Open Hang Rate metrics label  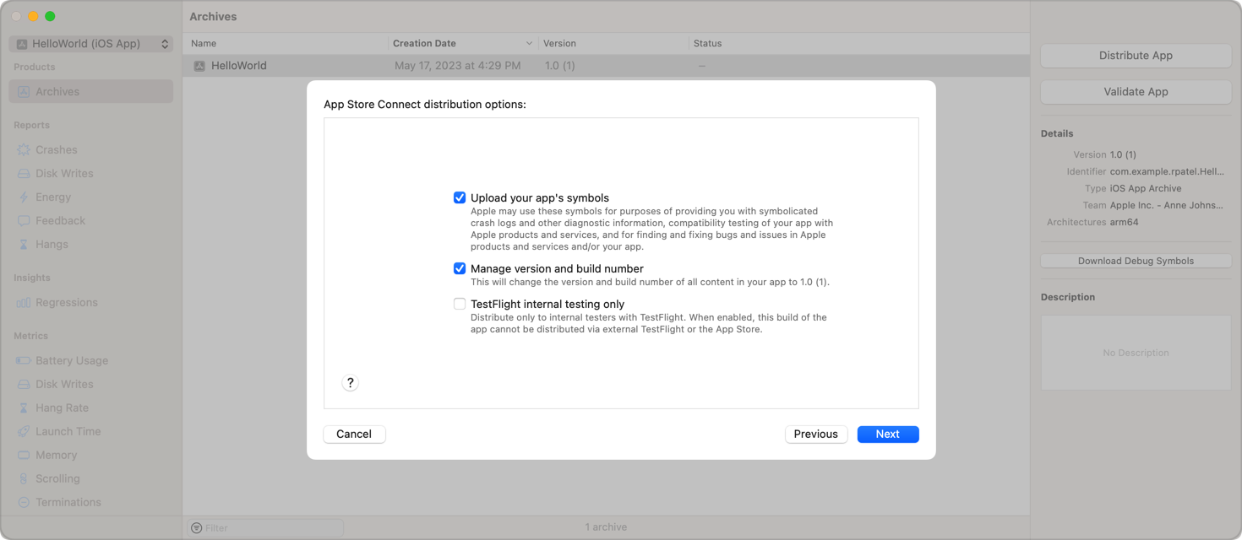click(x=62, y=408)
